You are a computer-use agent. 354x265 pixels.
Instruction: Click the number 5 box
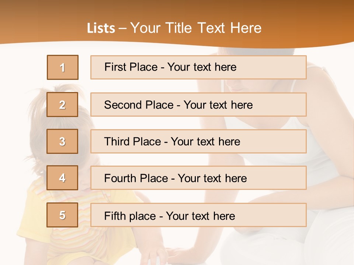point(63,215)
